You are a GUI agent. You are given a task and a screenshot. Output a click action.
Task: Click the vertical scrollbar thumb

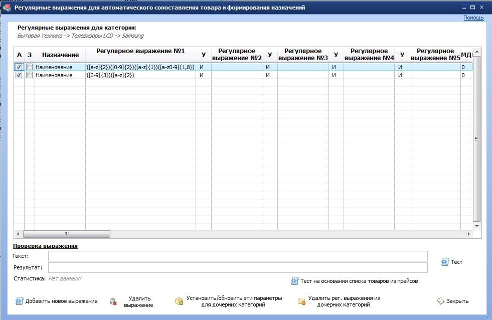(477, 139)
